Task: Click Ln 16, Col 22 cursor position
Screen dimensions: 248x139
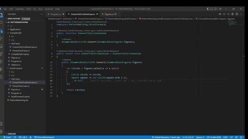Action: 188,137
